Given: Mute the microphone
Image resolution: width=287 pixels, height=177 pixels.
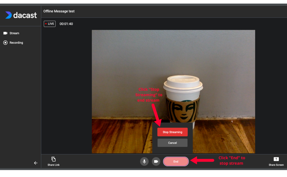Looking at the screenshot, I should [144, 162].
